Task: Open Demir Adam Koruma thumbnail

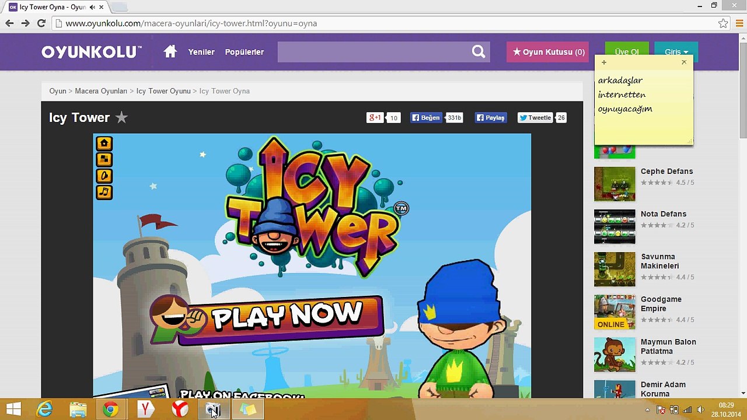Action: click(615, 389)
